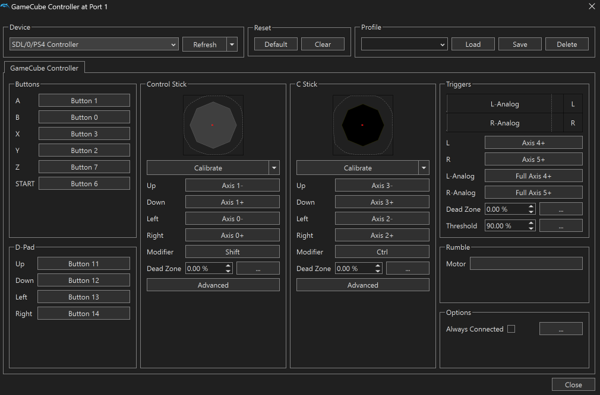Remap the Z button (Button 7)
Image resolution: width=600 pixels, height=395 pixels.
pyautogui.click(x=84, y=167)
